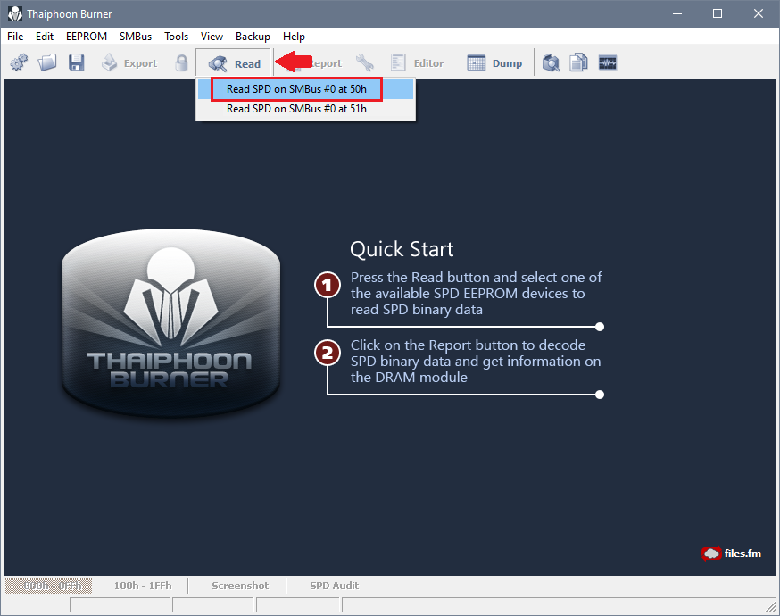Image resolution: width=780 pixels, height=616 pixels.
Task: Save with the floppy disk icon
Action: coord(76,63)
